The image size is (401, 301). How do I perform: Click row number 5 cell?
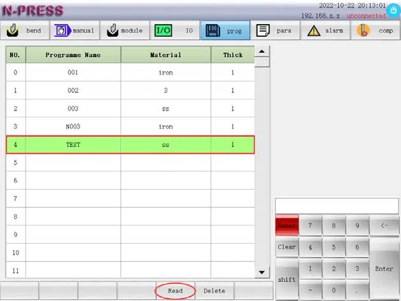point(16,163)
